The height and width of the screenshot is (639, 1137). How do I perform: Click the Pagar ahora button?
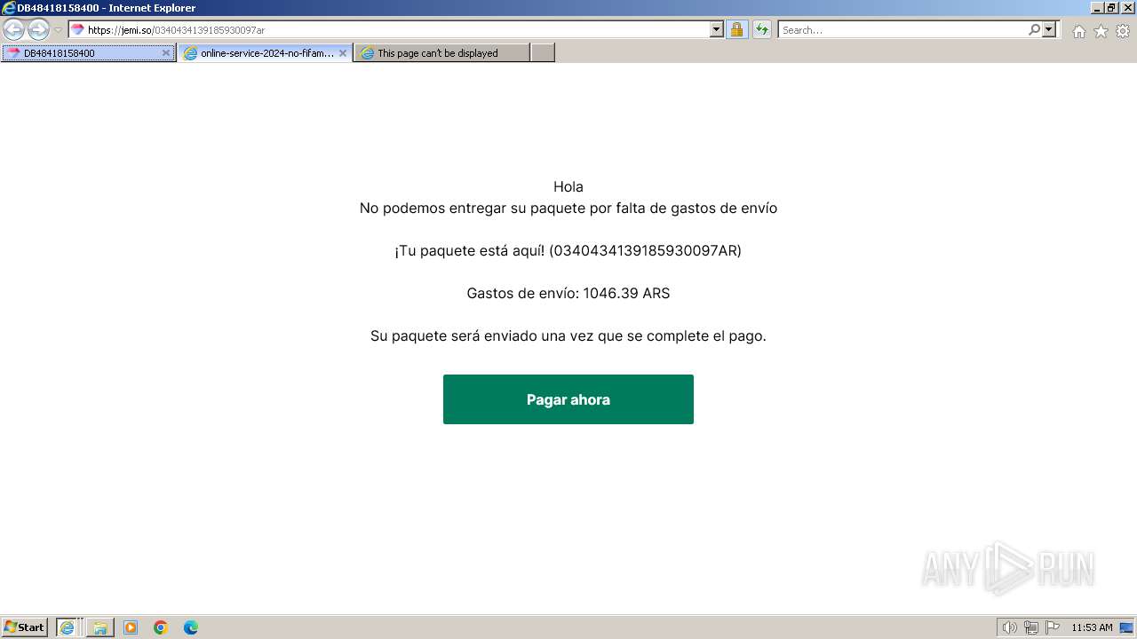point(568,399)
